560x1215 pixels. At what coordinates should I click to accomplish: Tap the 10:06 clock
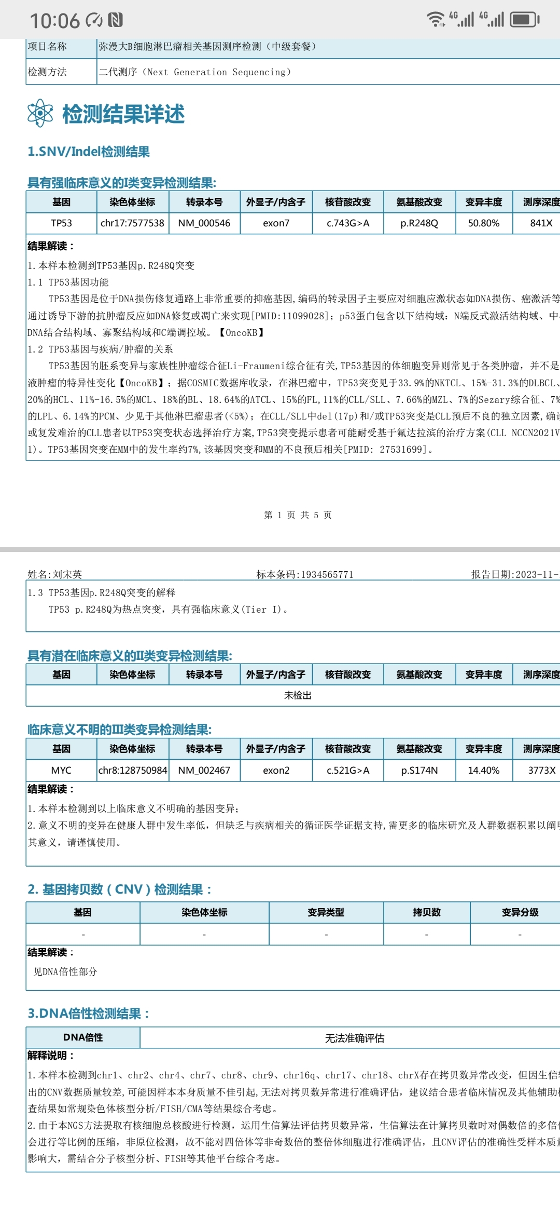[54, 21]
